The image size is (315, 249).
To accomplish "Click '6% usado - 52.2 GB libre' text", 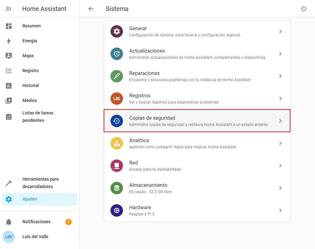I will [x=150, y=192].
